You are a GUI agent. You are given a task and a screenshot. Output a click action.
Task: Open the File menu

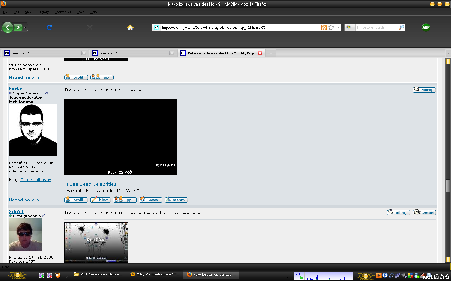[5, 12]
